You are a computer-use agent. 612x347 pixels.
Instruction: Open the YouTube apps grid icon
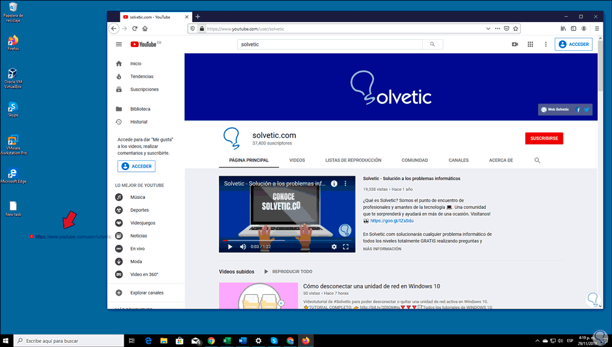(x=531, y=45)
